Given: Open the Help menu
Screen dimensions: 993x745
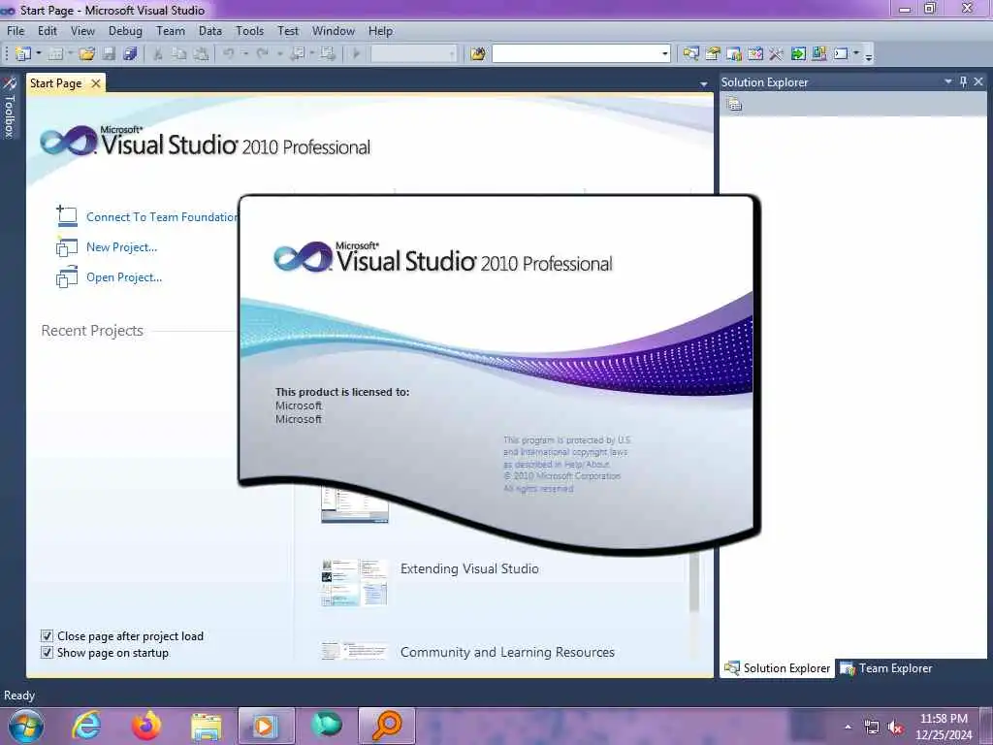Looking at the screenshot, I should click(380, 30).
